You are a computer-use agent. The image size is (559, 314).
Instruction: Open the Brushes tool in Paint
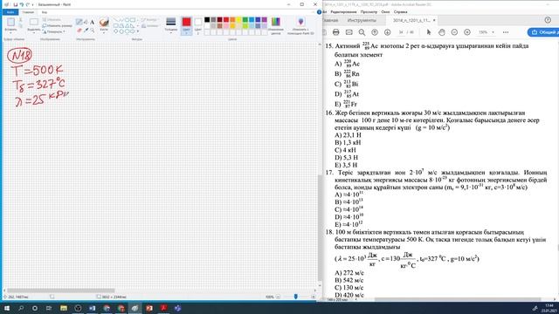click(104, 25)
